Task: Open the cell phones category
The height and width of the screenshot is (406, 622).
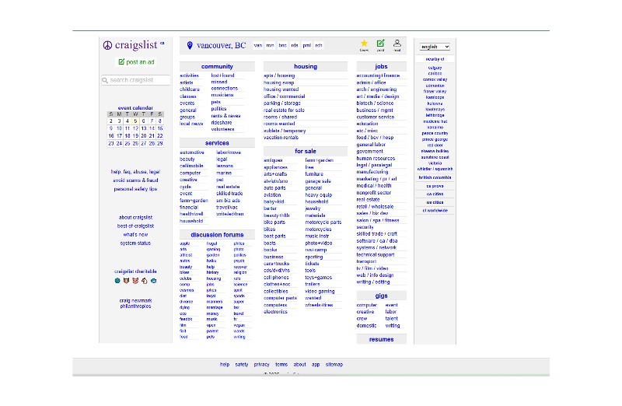Action: 276,278
